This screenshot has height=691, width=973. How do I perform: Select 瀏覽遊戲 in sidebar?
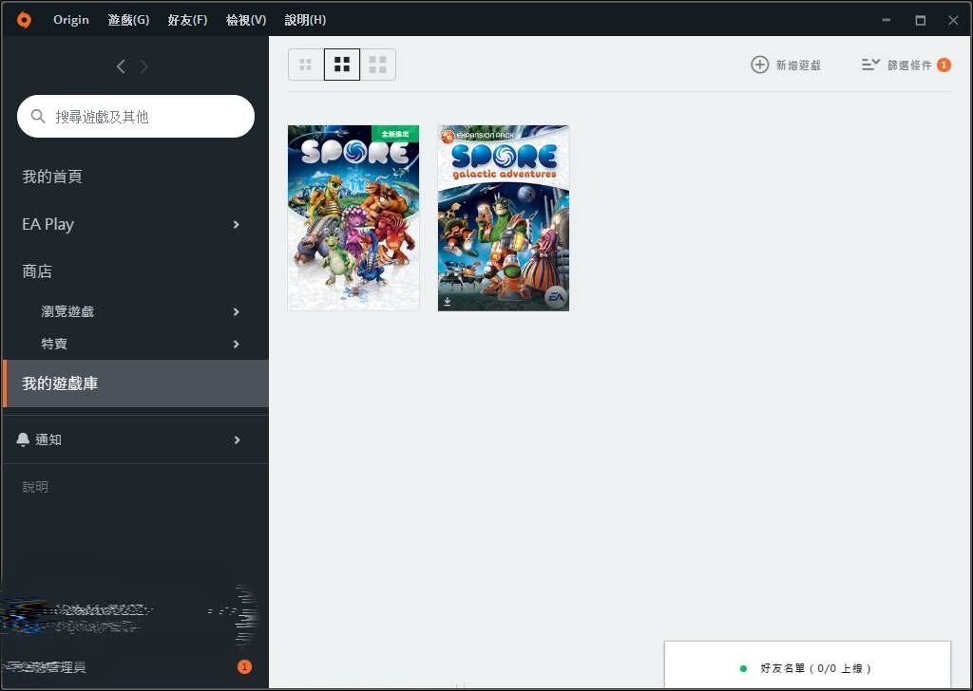pyautogui.click(x=67, y=311)
